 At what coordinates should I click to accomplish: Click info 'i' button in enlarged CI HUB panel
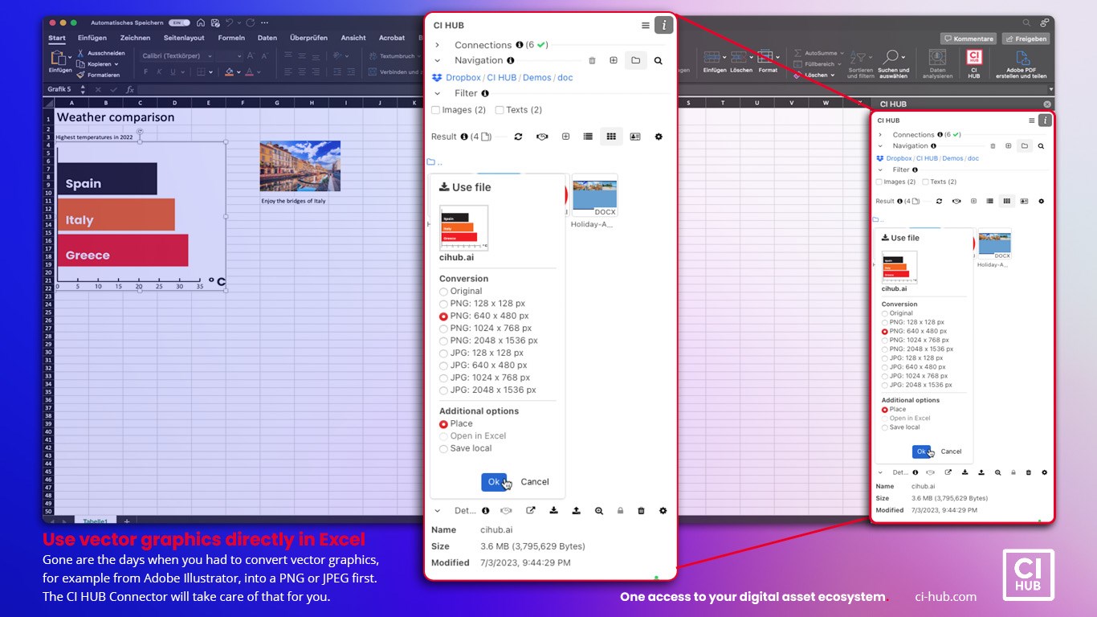[x=664, y=25]
